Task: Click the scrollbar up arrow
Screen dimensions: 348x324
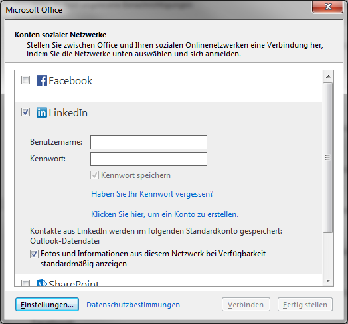Action: (328, 76)
